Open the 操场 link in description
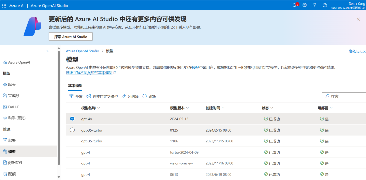 [x=196, y=68]
